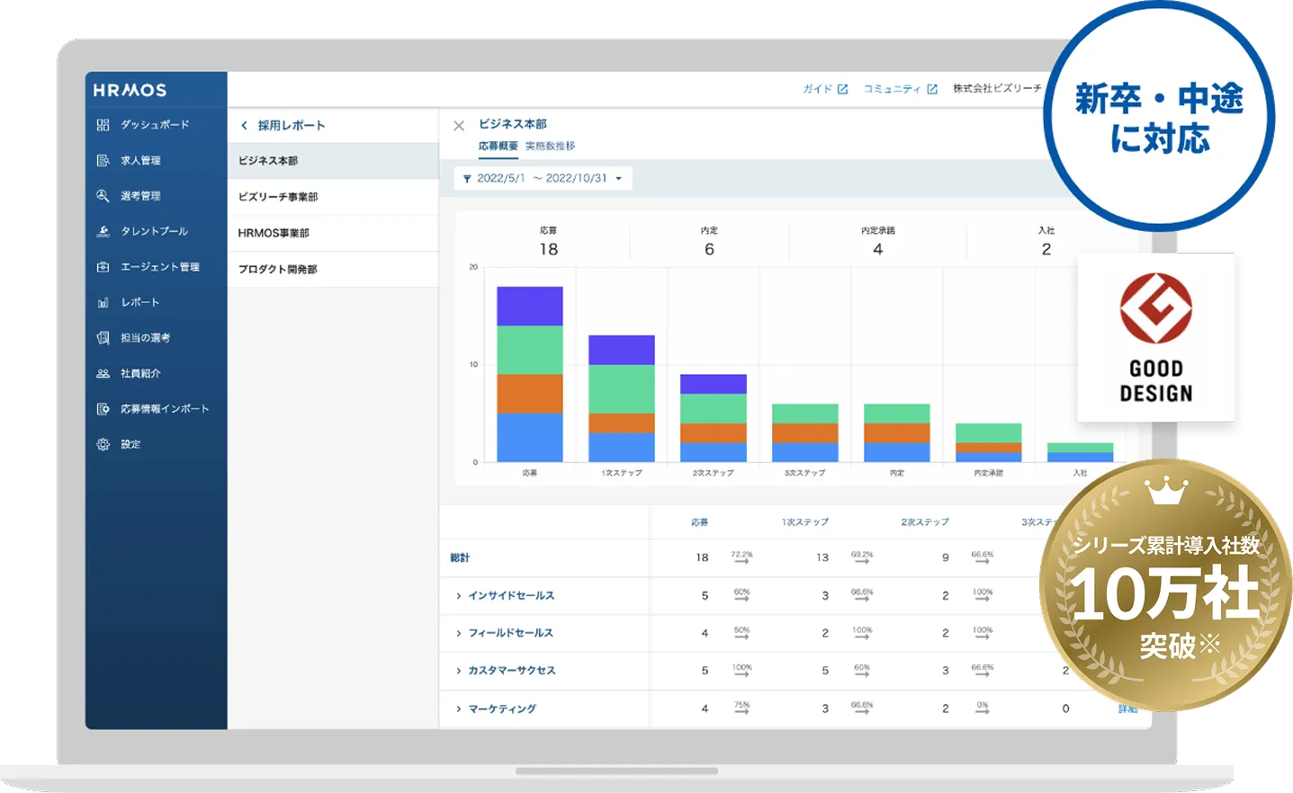Image resolution: width=1293 pixels, height=793 pixels.
Task: Close the ビジネス本部 report panel
Action: pos(459,126)
